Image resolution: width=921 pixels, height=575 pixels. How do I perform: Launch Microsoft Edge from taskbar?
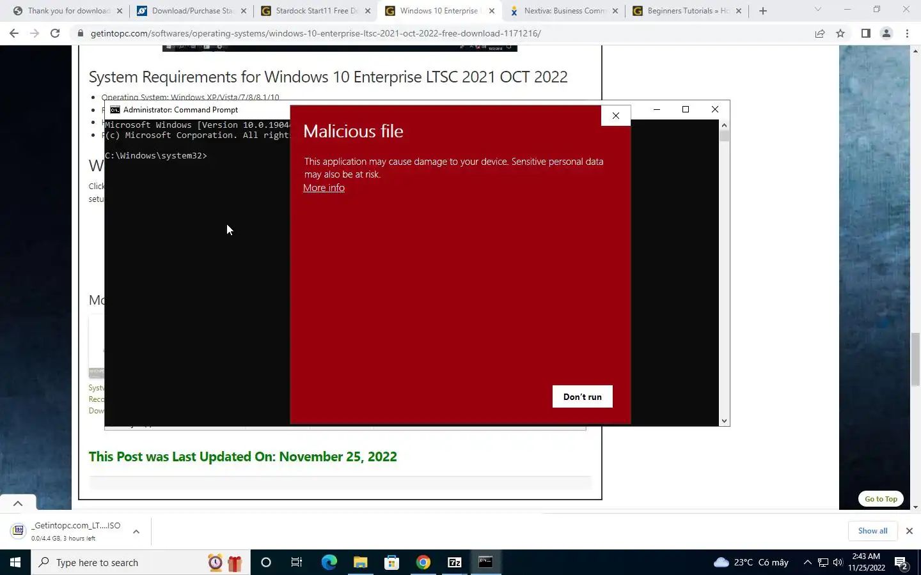point(329,562)
